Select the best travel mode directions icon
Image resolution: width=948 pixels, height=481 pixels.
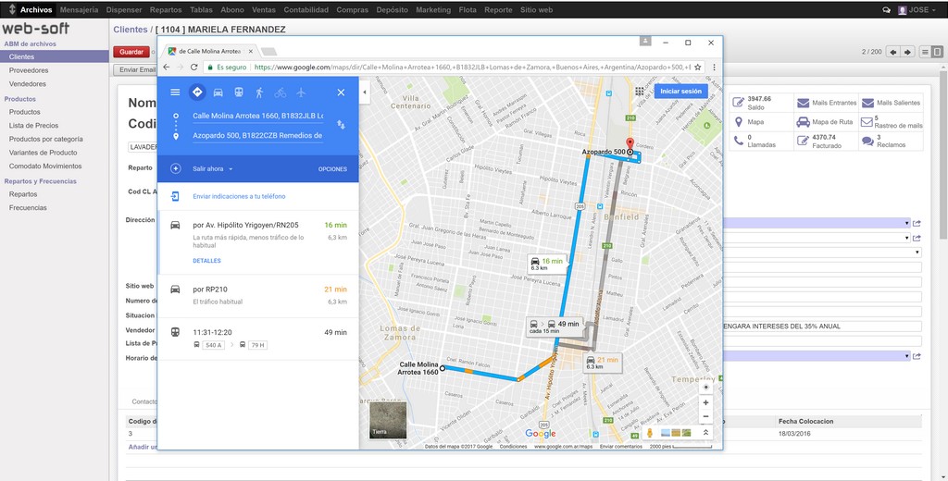(197, 92)
